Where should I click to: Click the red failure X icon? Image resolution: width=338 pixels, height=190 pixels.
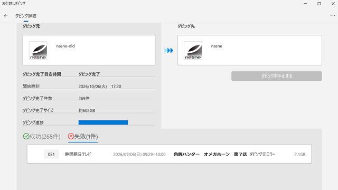click(71, 136)
